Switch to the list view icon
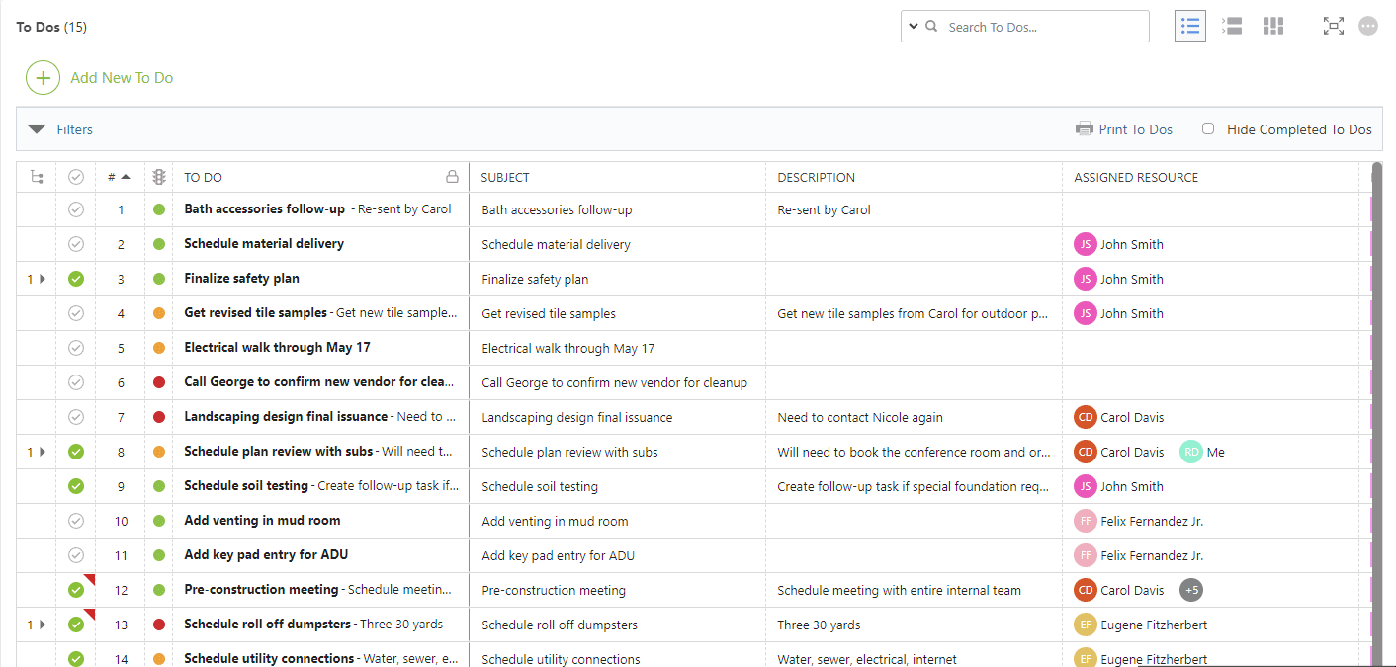1396x667 pixels. [1189, 27]
